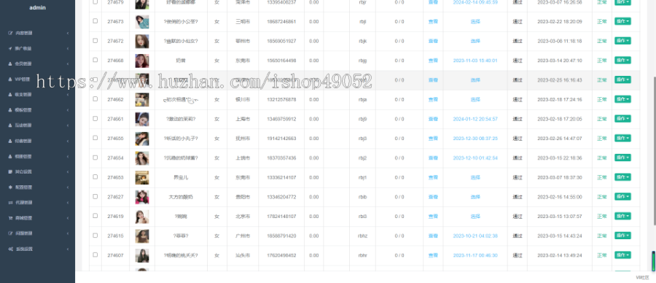
Task: Check the box for row 274627
Action: click(x=95, y=196)
